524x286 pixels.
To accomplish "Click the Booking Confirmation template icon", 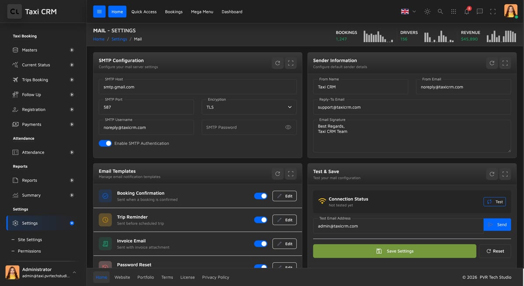I will (105, 196).
